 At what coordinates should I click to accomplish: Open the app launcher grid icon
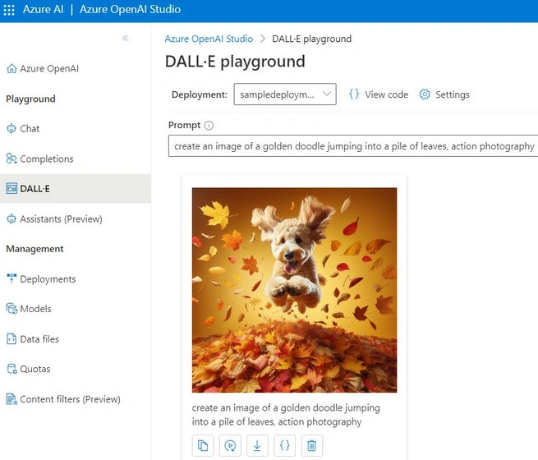tap(9, 10)
